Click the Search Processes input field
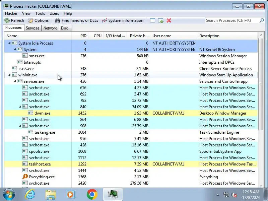Image resolution: width=268 pixels, height=201 pixels. pyautogui.click(x=232, y=20)
